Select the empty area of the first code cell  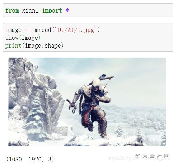[x=121, y=10]
